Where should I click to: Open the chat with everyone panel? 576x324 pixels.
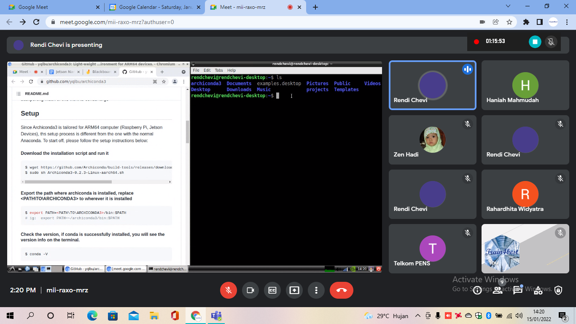518,290
